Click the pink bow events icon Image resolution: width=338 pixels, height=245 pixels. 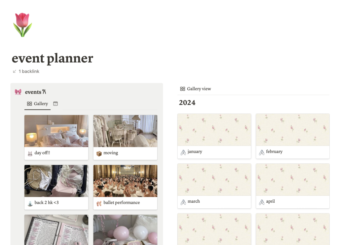click(18, 92)
